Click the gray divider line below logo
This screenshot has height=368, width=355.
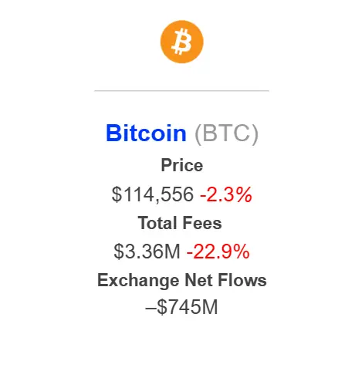click(181, 90)
